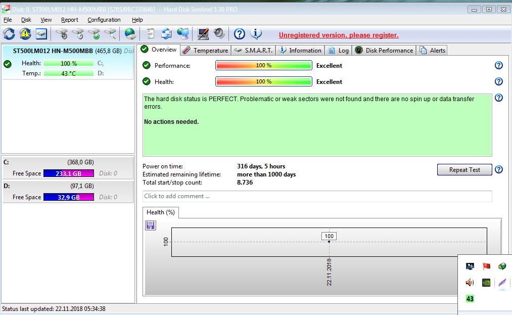Screen dimensions: 512x315
Task: Open the Disk menu
Action: pos(26,20)
